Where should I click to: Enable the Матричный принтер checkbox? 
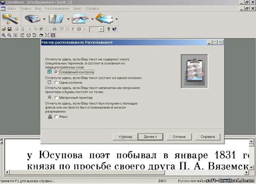[x=56, y=98]
